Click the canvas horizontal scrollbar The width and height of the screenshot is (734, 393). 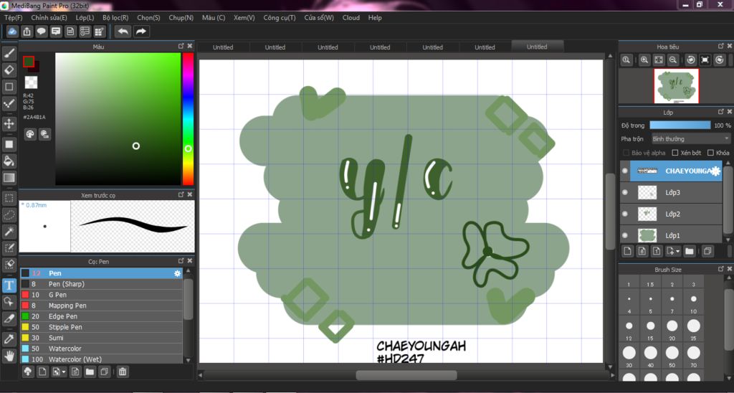406,375
